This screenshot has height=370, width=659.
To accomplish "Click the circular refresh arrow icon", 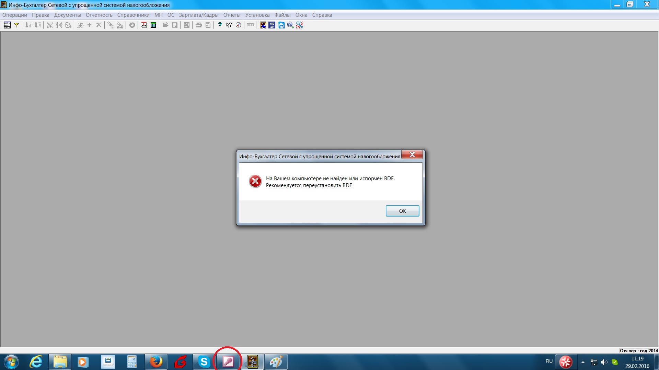I will [132, 25].
